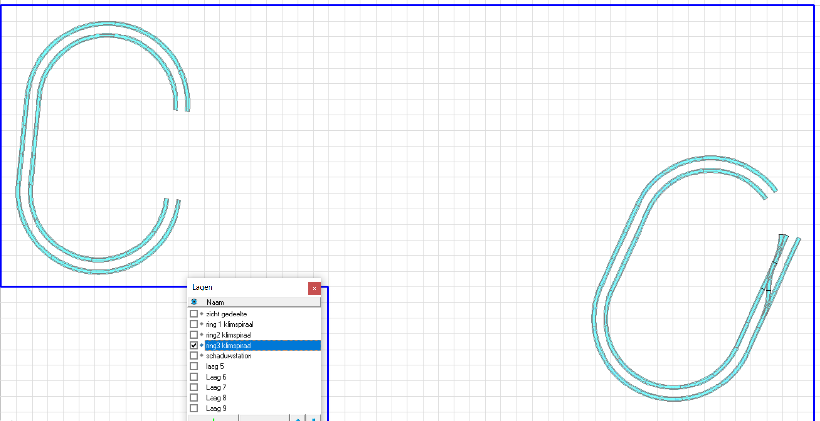Tick the Laag 7 checkbox
Image resolution: width=820 pixels, height=421 pixels.
(194, 387)
